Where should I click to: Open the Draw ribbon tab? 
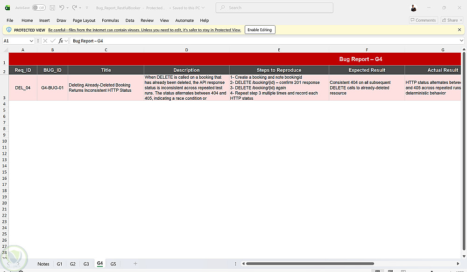pyautogui.click(x=61, y=20)
